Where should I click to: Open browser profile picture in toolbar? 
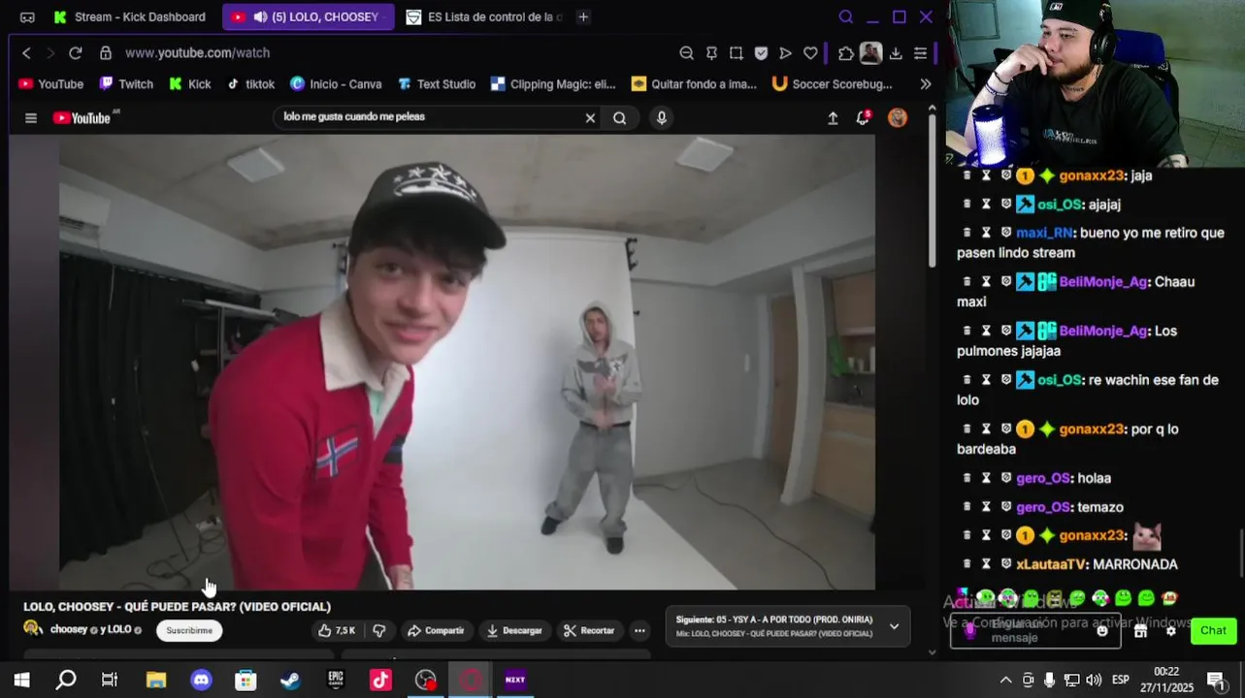(870, 53)
